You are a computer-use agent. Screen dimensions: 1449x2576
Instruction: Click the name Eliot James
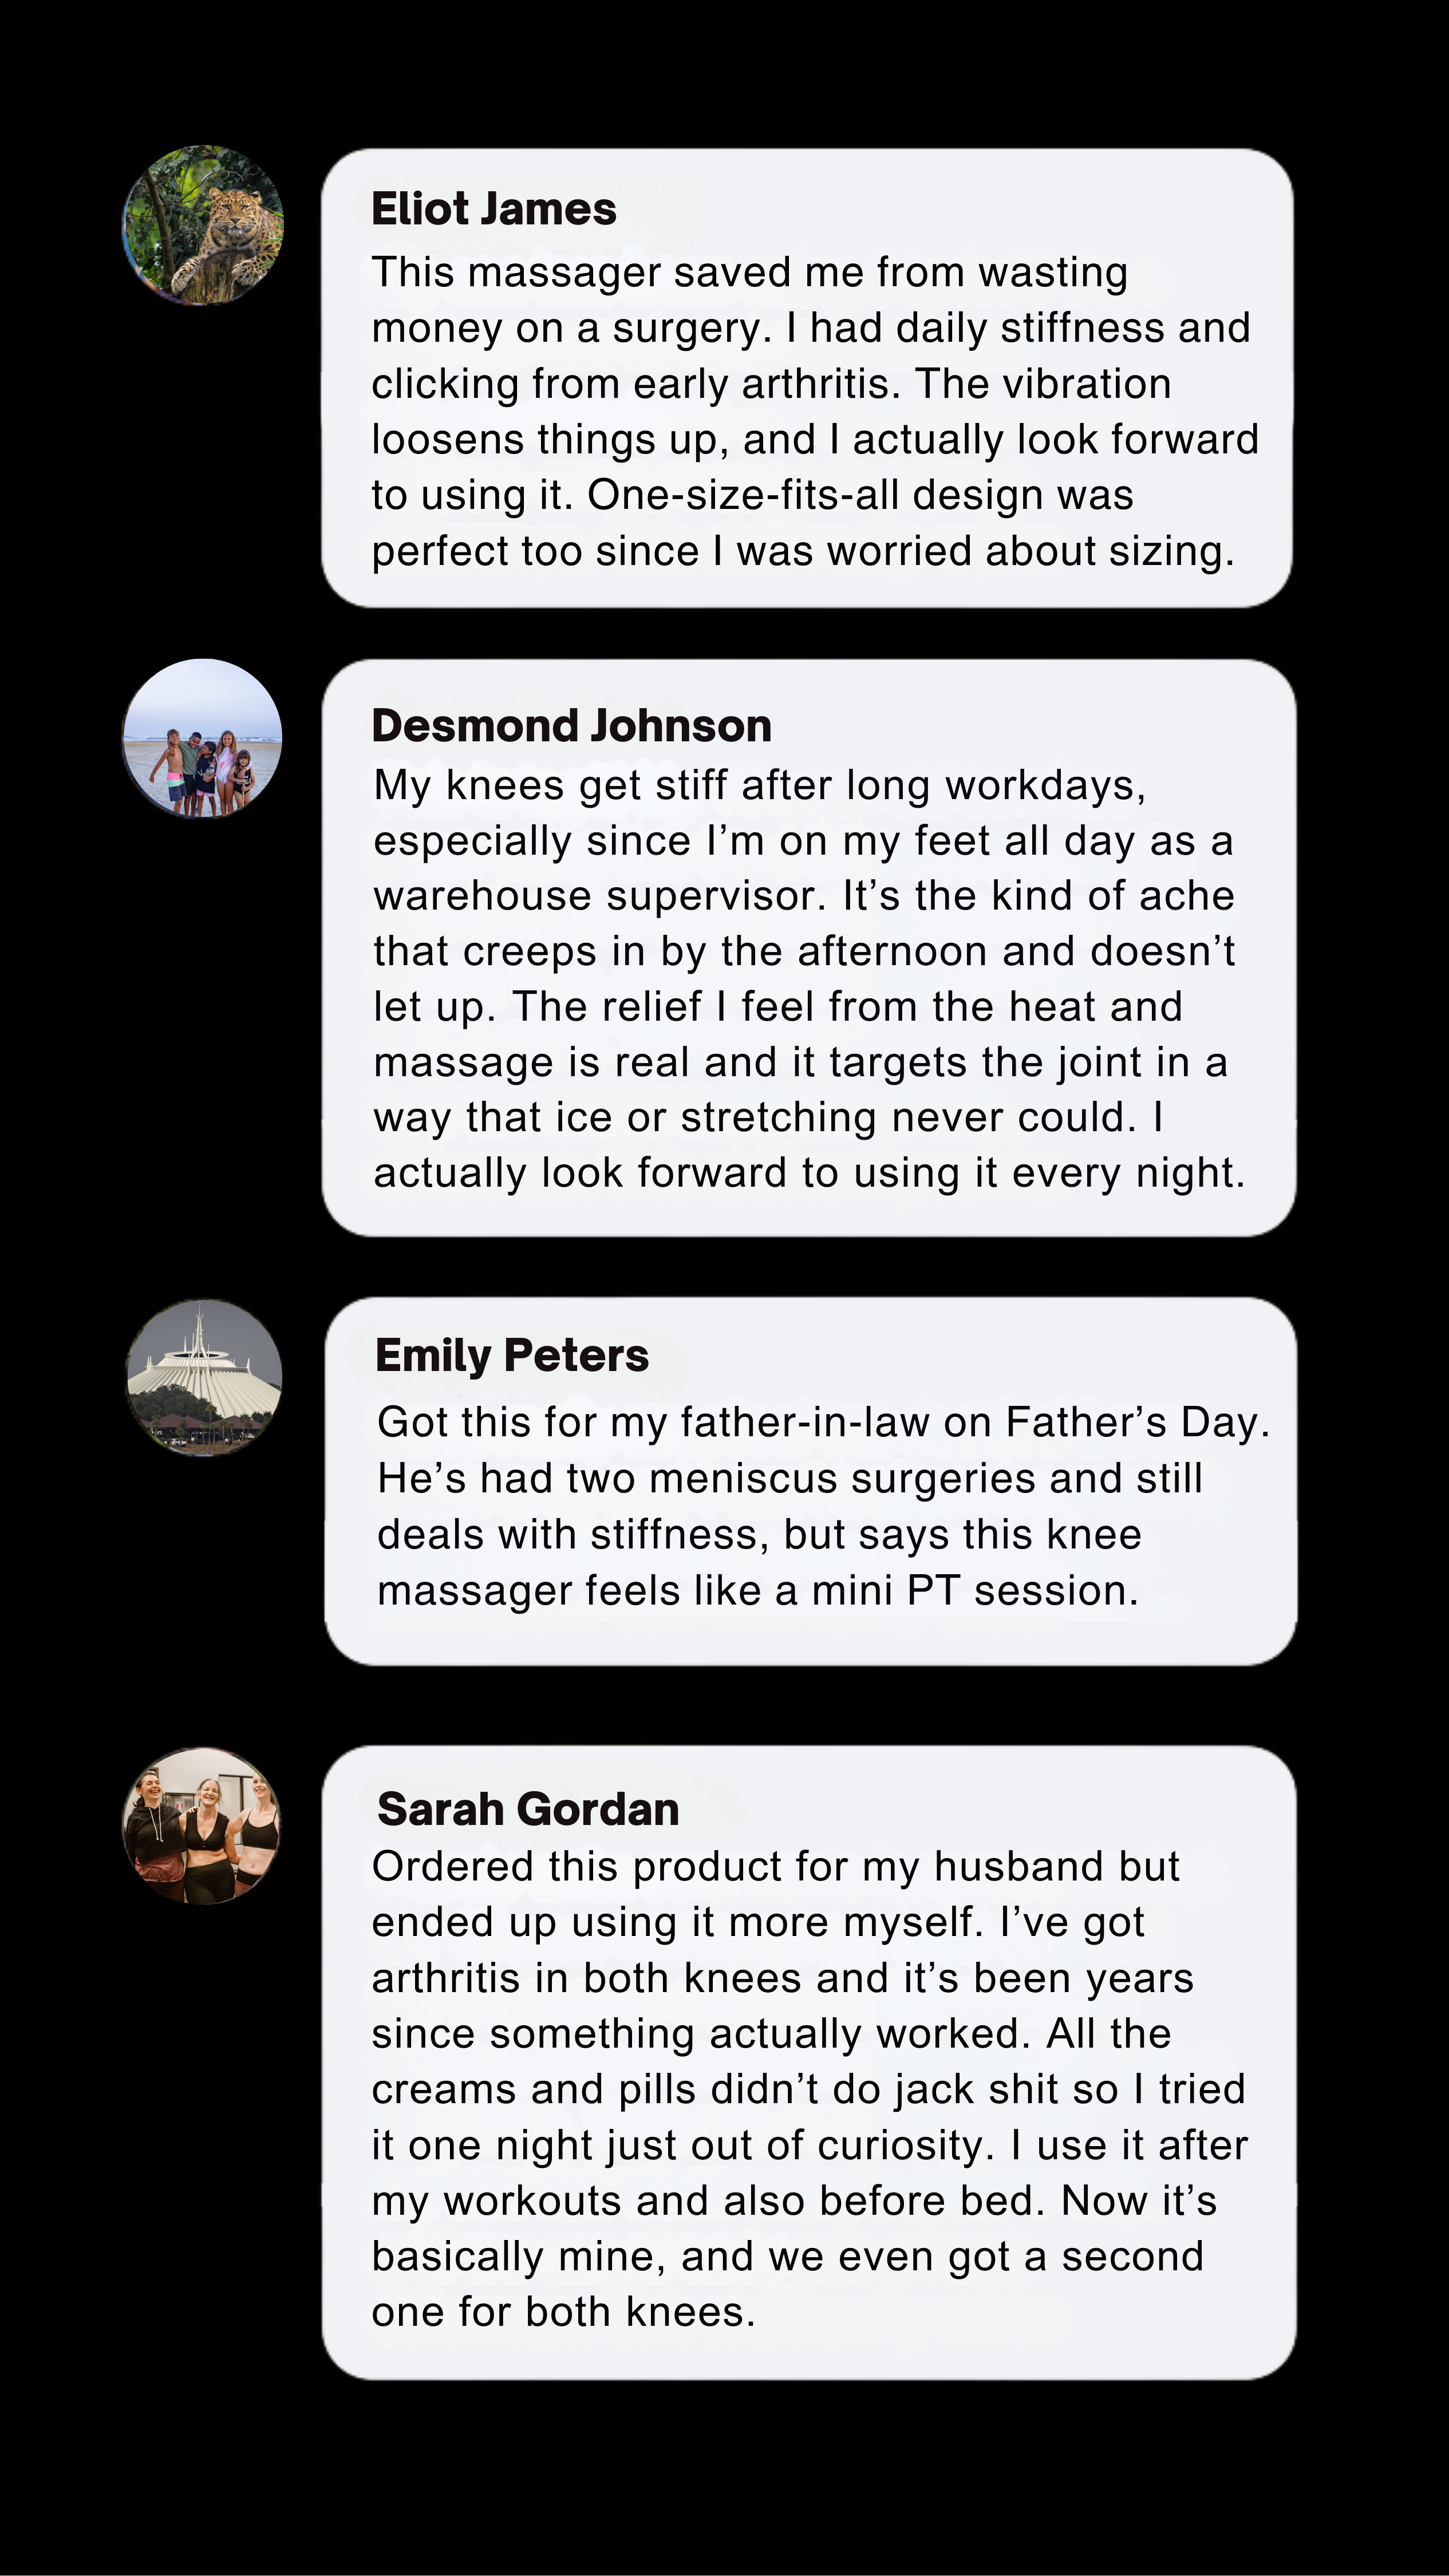(493, 210)
